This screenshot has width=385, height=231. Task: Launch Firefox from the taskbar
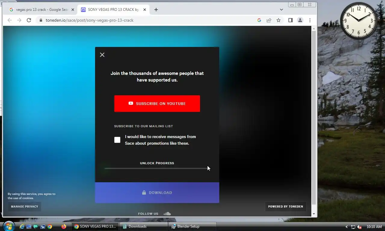[x=64, y=226]
